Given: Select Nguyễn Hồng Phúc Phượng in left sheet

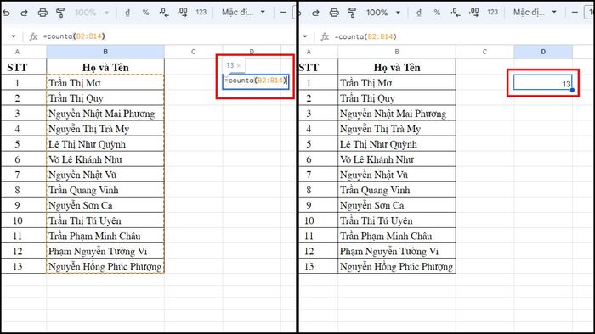Looking at the screenshot, I should pos(105,266).
